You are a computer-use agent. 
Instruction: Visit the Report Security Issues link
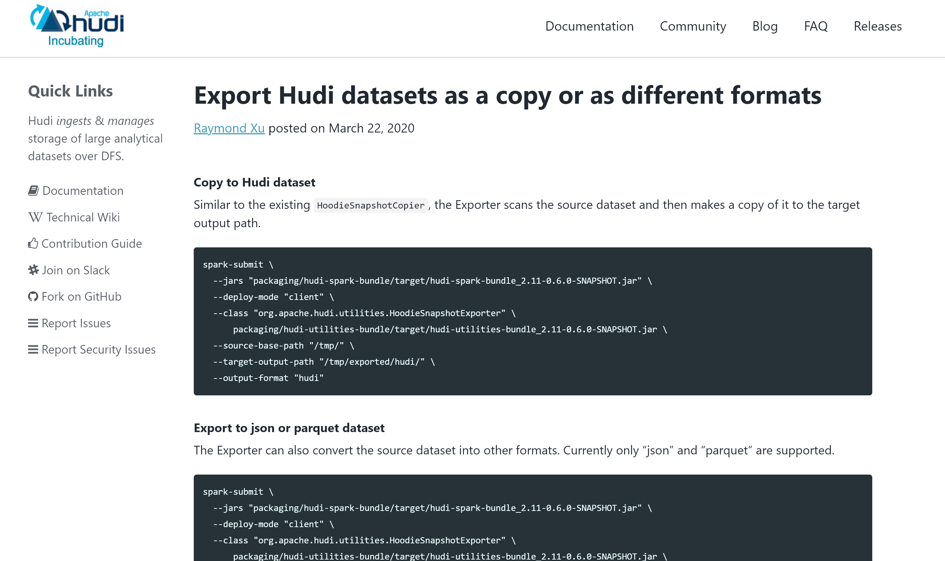[98, 350]
